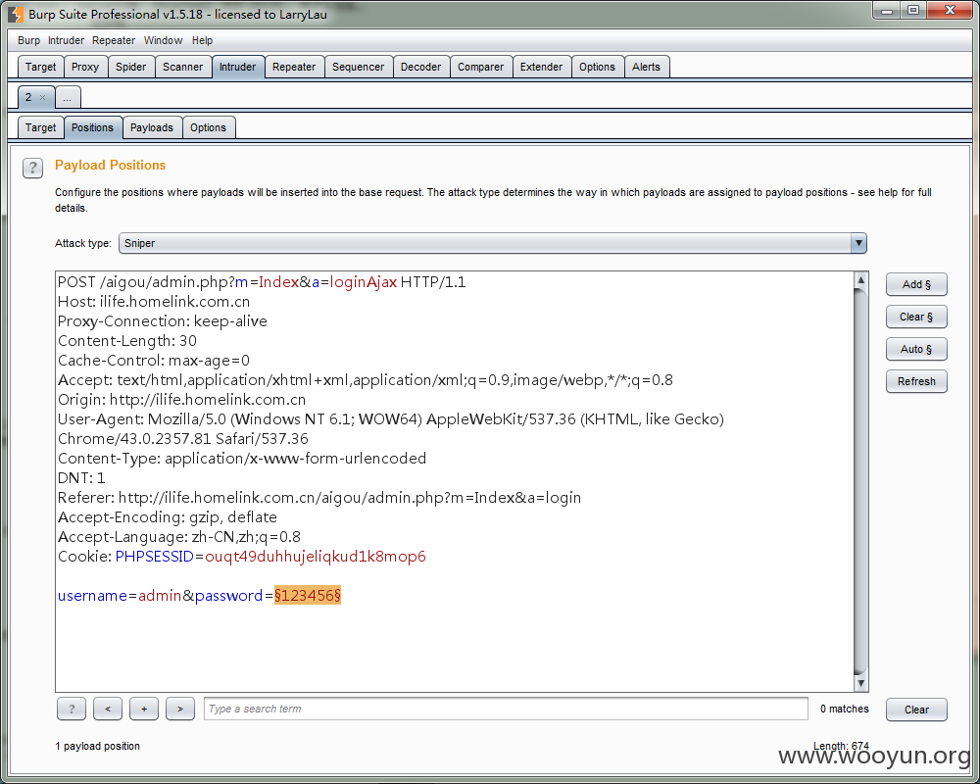Image resolution: width=980 pixels, height=784 pixels.
Task: Click the Clear search button
Action: [x=916, y=710]
